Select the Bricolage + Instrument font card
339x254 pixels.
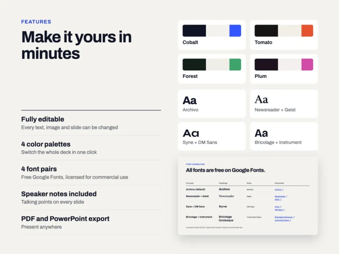(x=284, y=136)
